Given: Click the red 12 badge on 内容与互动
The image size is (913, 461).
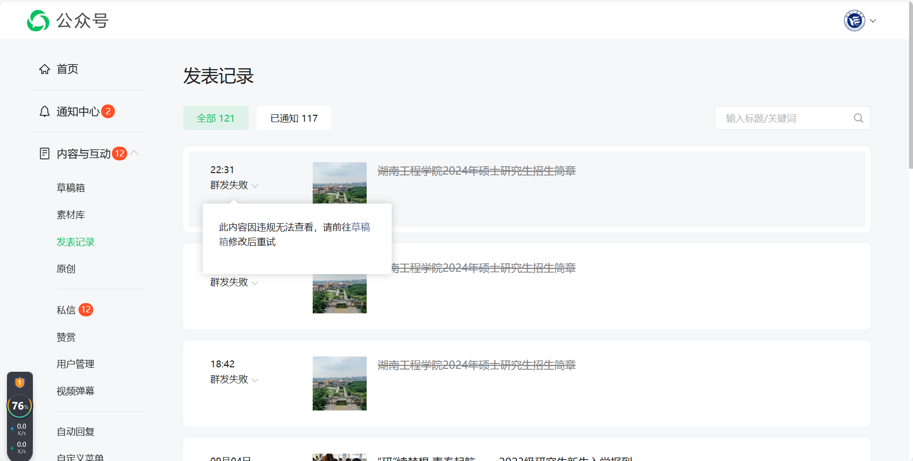Looking at the screenshot, I should (x=120, y=154).
